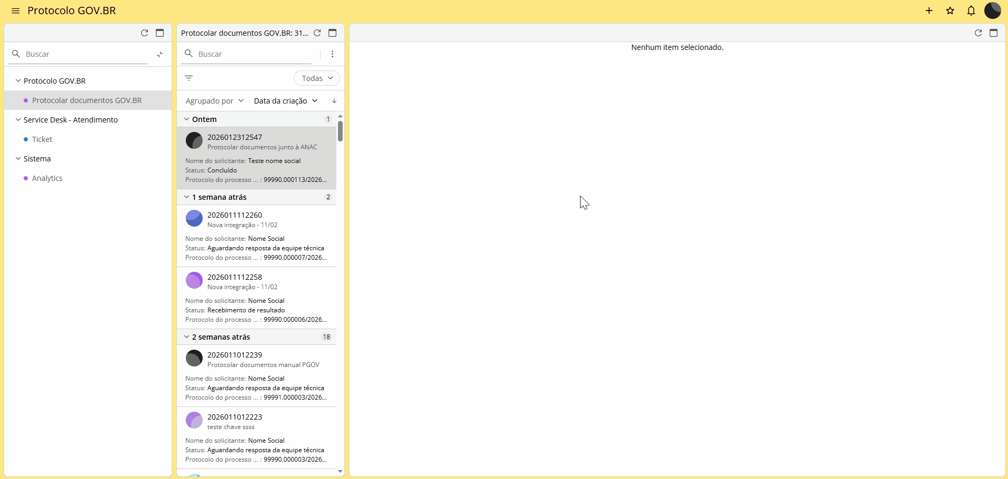Open the notifications bell
Viewport: 1008px width, 479px height.
(x=971, y=11)
